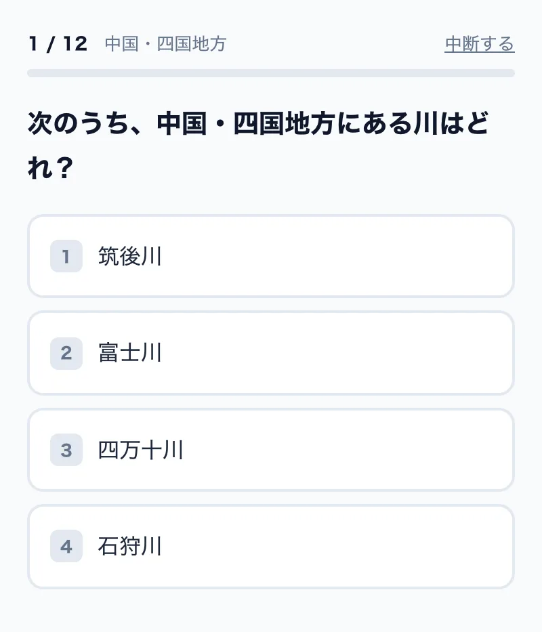Click the れ？ ending of the question
The height and width of the screenshot is (632, 542).
click(x=50, y=167)
